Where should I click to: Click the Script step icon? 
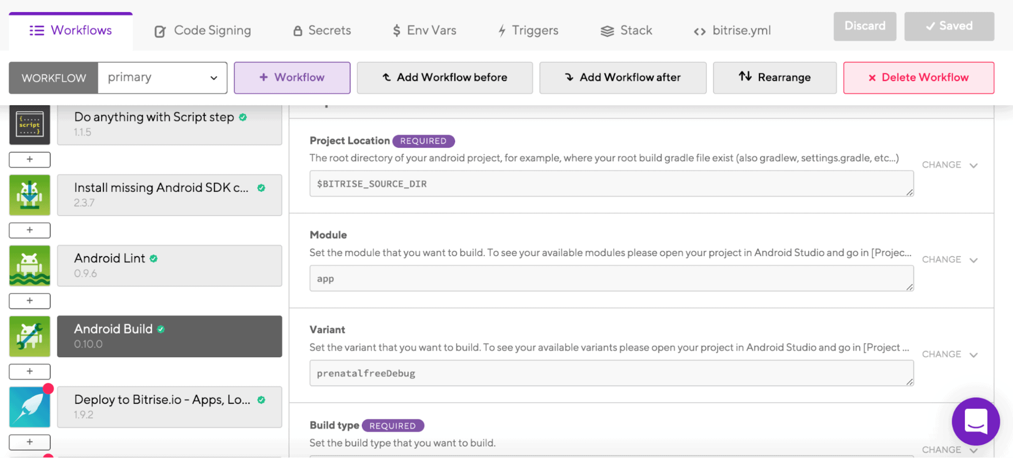click(x=30, y=124)
